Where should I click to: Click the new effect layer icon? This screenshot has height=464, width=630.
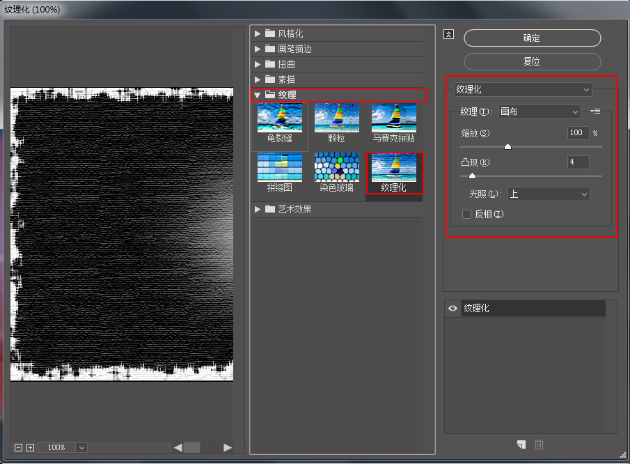coord(521,444)
